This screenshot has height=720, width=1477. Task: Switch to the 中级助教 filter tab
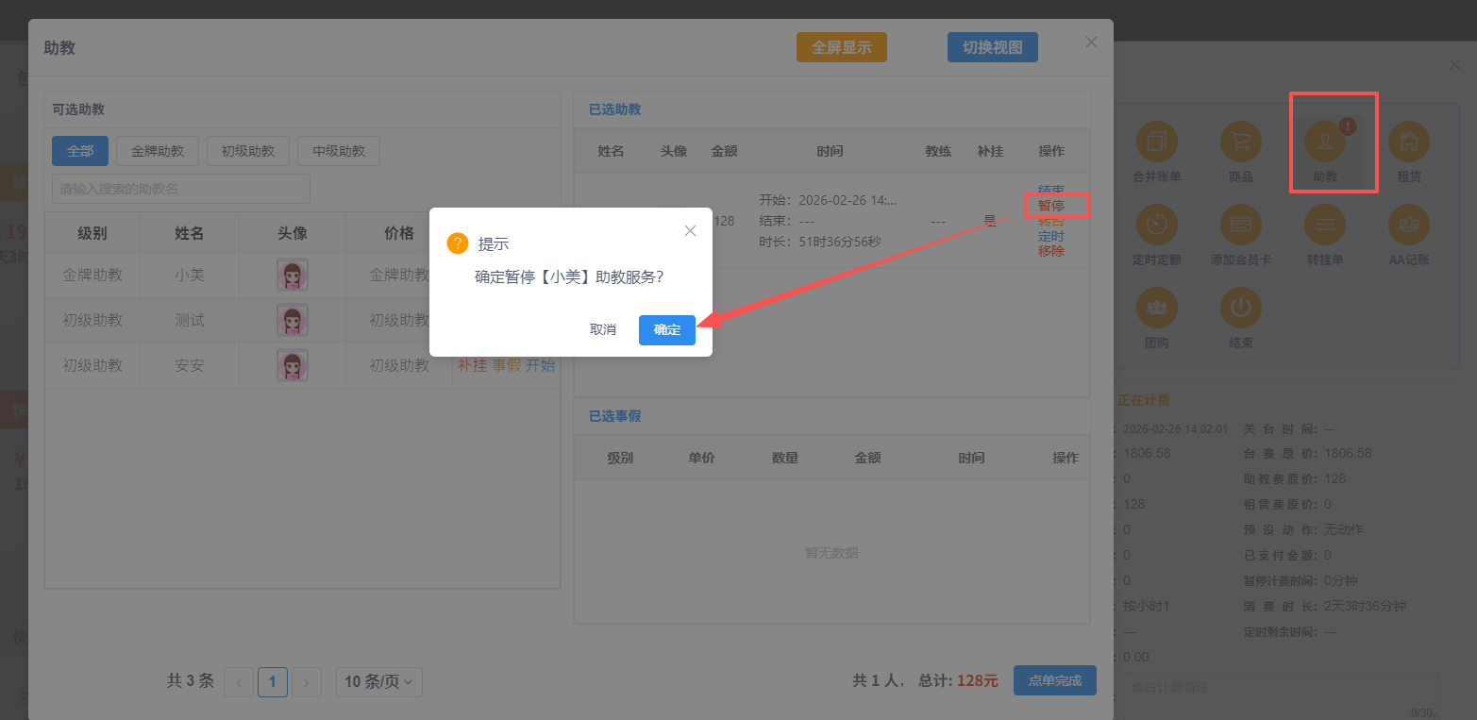click(x=338, y=151)
